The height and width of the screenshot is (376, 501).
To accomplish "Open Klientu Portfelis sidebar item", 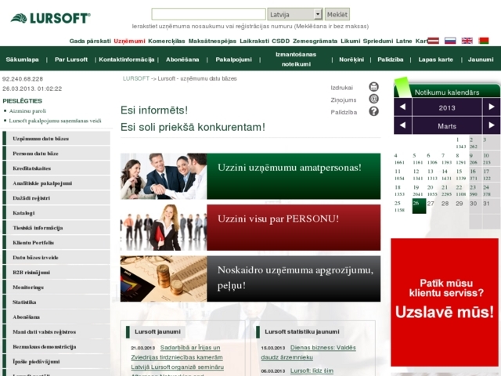I will pos(56,242).
